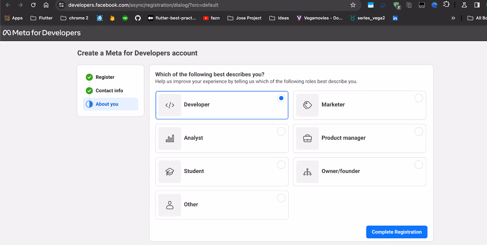
Task: Reload the current page
Action: click(x=33, y=5)
